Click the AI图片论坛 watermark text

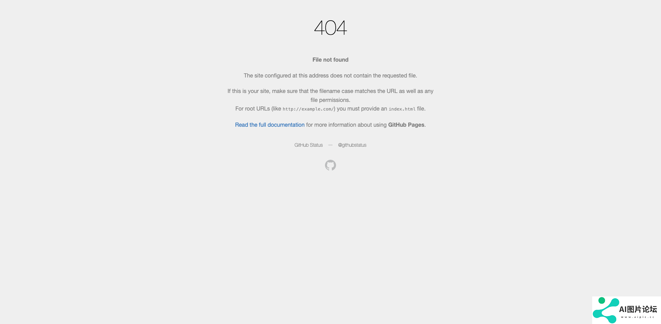tap(638, 309)
